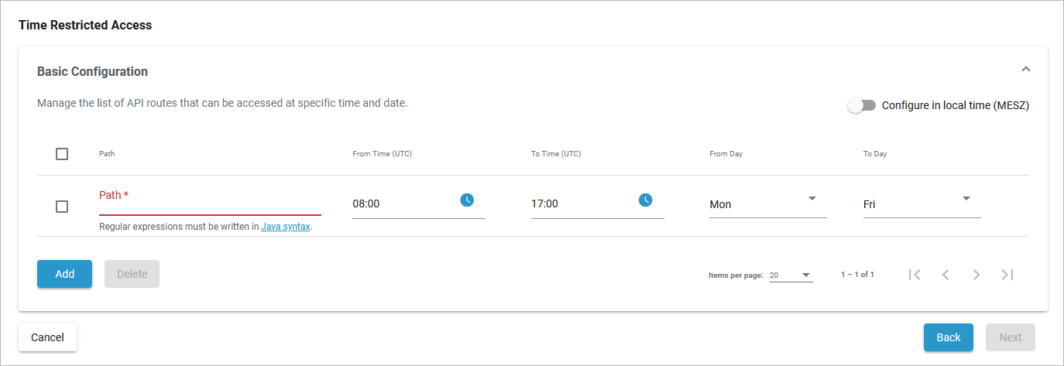Toggle Configure in local time switch

coord(862,106)
